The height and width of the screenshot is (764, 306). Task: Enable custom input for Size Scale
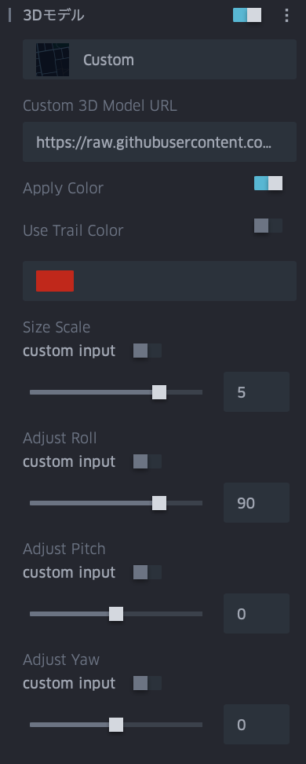(148, 351)
